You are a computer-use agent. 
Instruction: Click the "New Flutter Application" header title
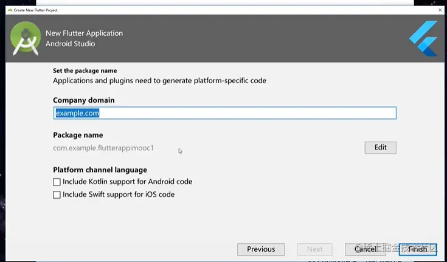pos(84,33)
